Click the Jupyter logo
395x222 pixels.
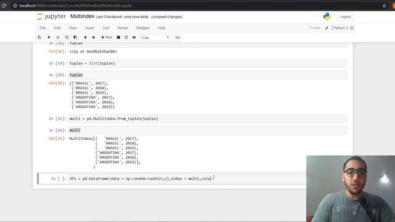click(x=51, y=17)
